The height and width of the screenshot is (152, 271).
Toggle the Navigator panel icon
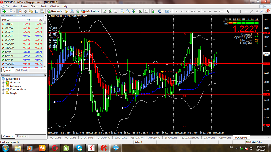[31, 11]
